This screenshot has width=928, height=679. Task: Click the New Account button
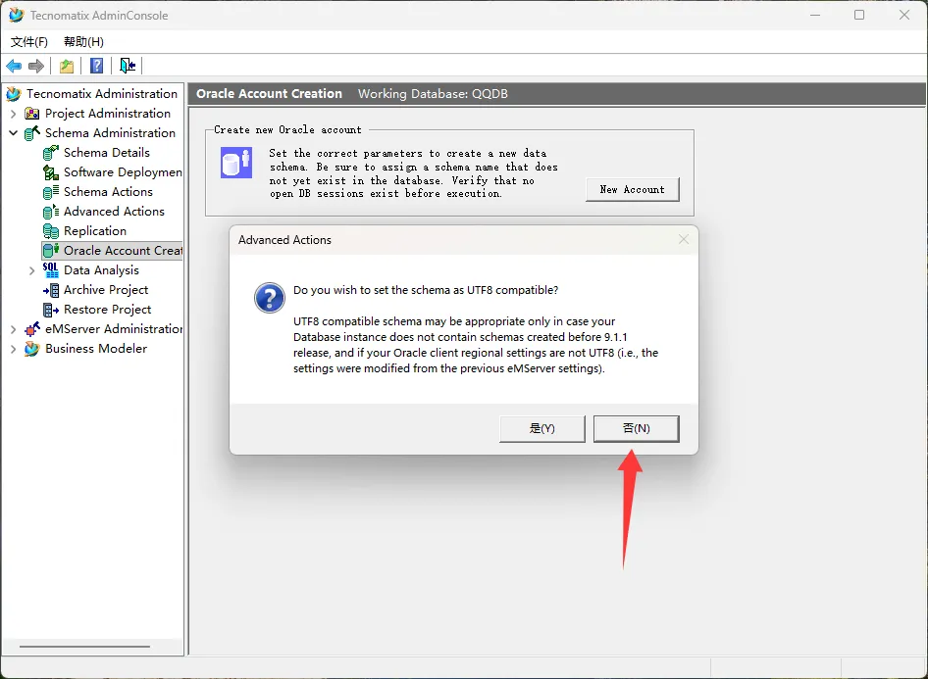coord(632,190)
